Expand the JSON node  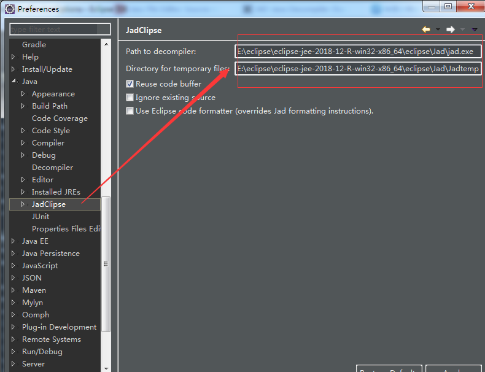coord(13,277)
